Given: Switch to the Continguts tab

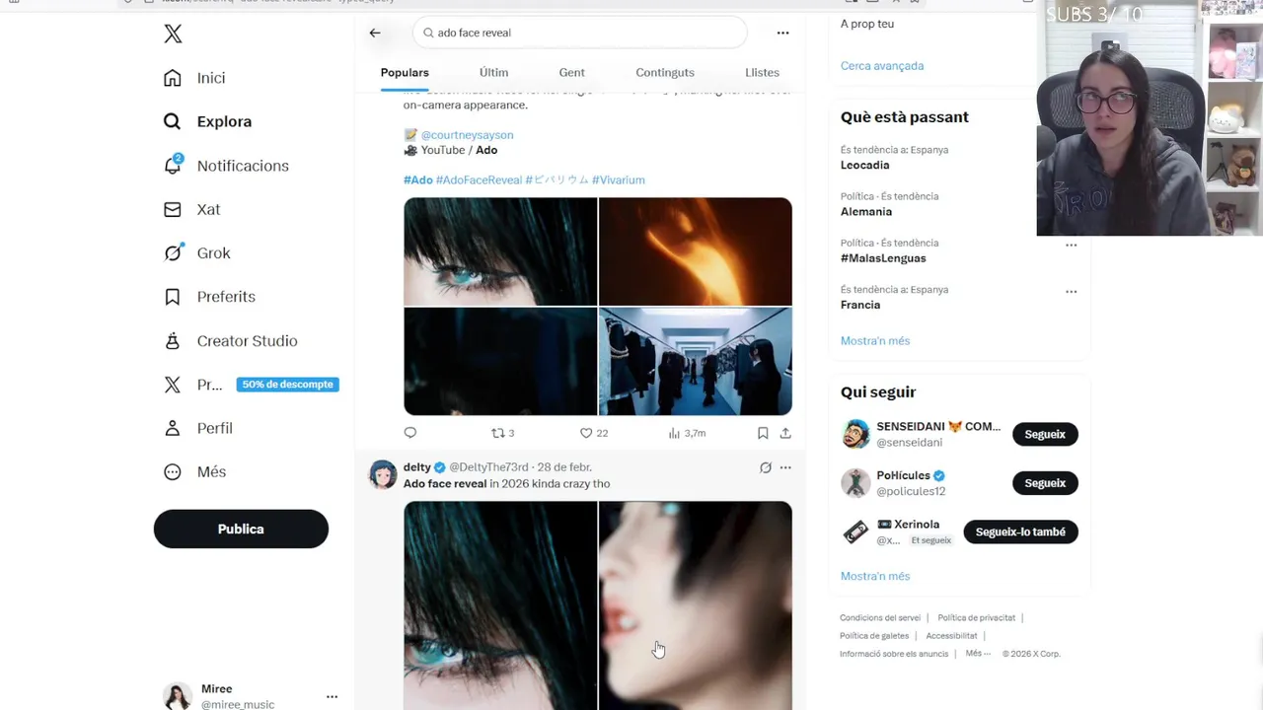Looking at the screenshot, I should pos(665,72).
